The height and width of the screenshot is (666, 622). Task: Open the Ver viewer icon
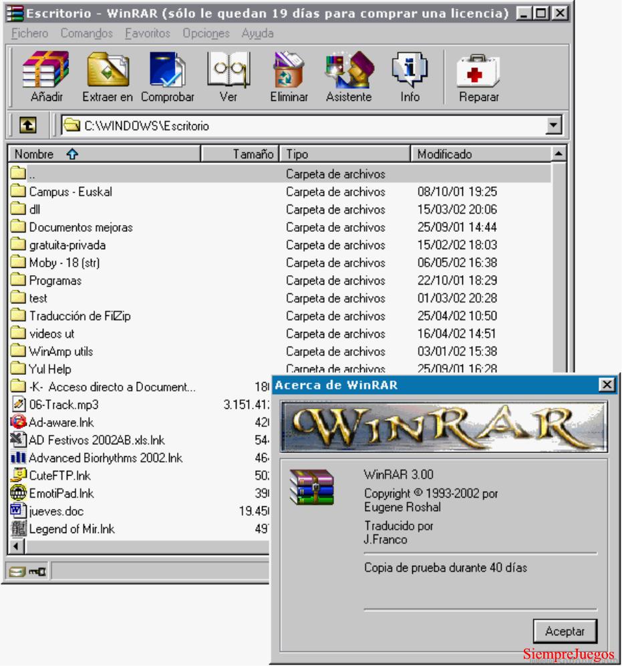pos(228,69)
